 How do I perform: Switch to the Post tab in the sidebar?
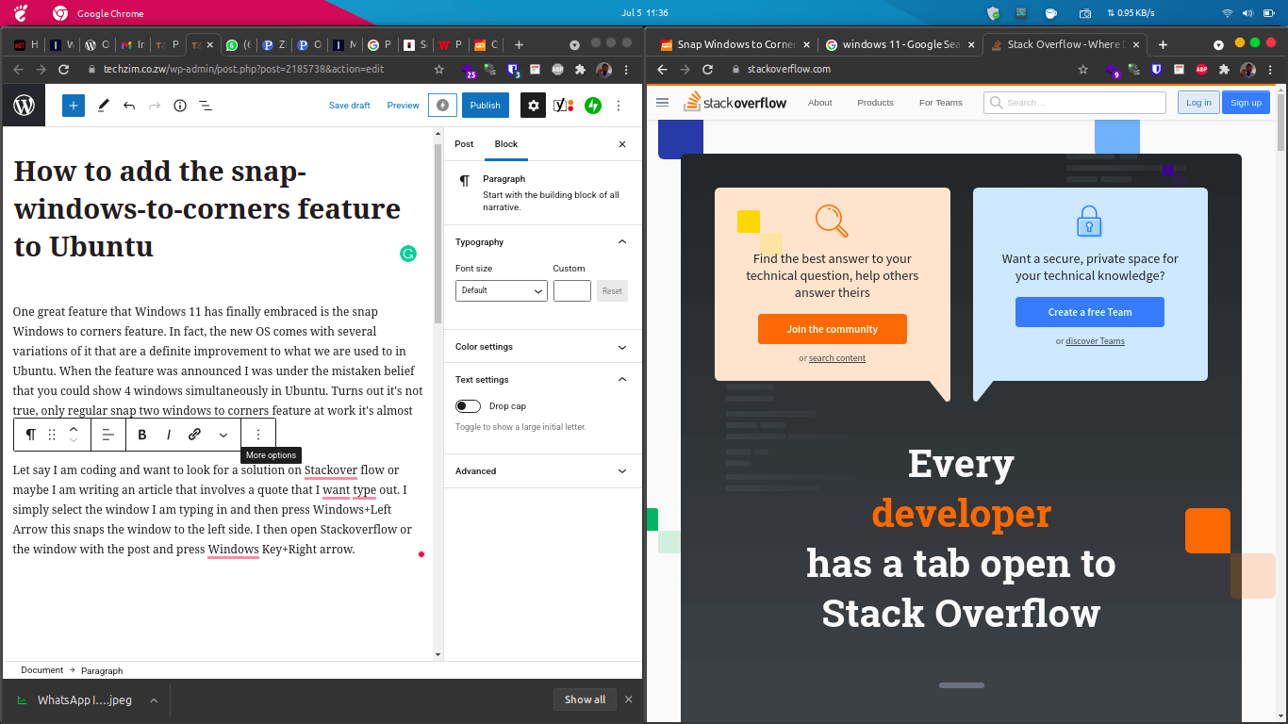tap(463, 144)
